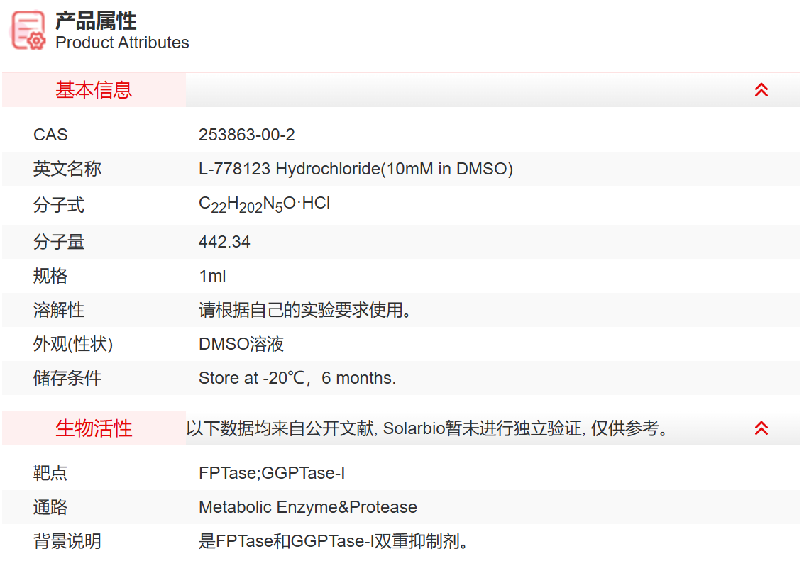Select the 生物活性 section header
The height and width of the screenshot is (583, 809).
94,428
